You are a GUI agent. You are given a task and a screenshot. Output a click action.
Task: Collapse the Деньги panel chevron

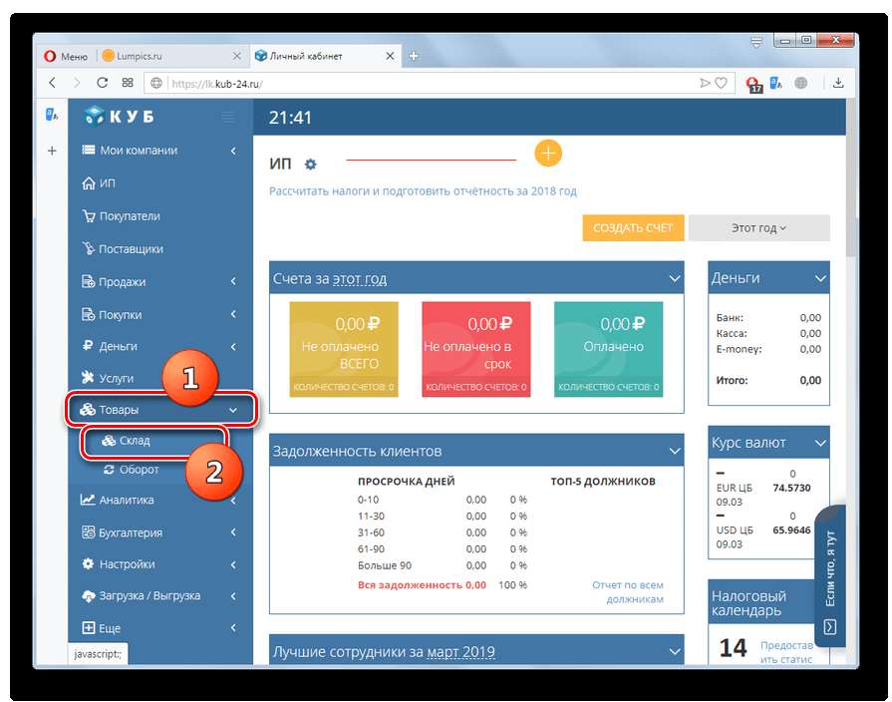click(x=820, y=278)
